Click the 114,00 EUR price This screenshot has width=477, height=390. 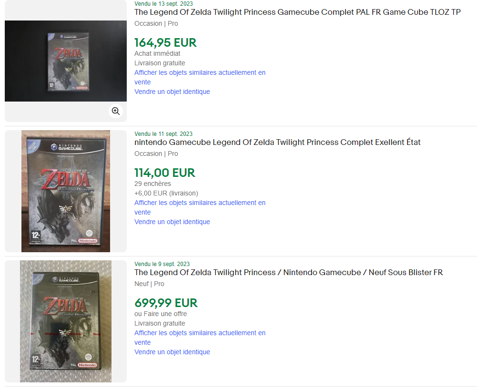pyautogui.click(x=165, y=173)
